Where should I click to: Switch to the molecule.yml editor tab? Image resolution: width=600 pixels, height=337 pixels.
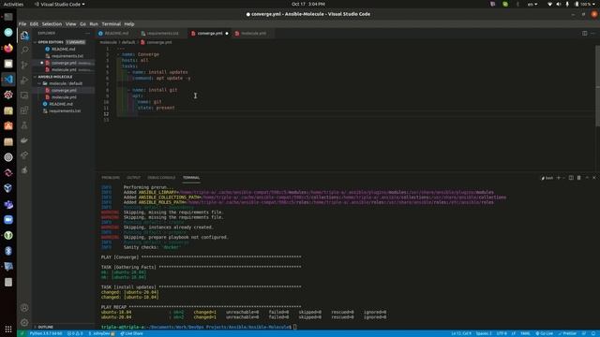[253, 34]
